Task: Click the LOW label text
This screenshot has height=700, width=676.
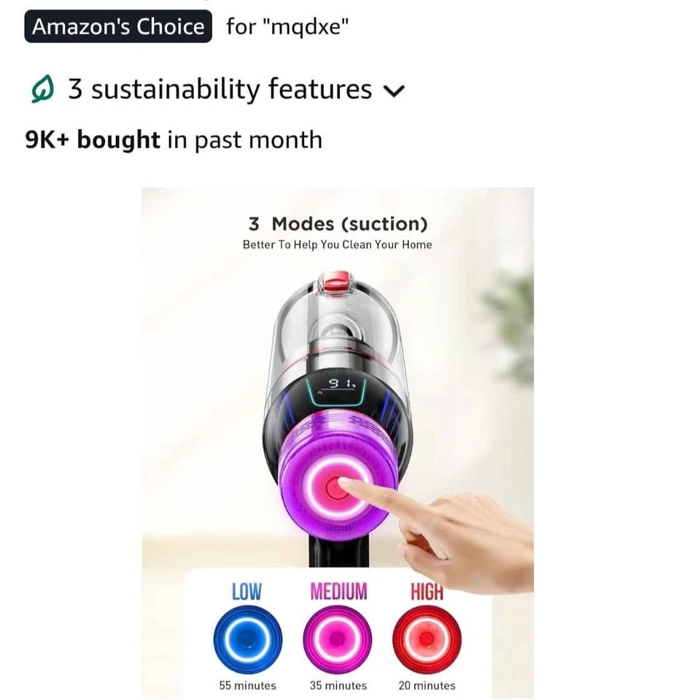Action: tap(246, 591)
